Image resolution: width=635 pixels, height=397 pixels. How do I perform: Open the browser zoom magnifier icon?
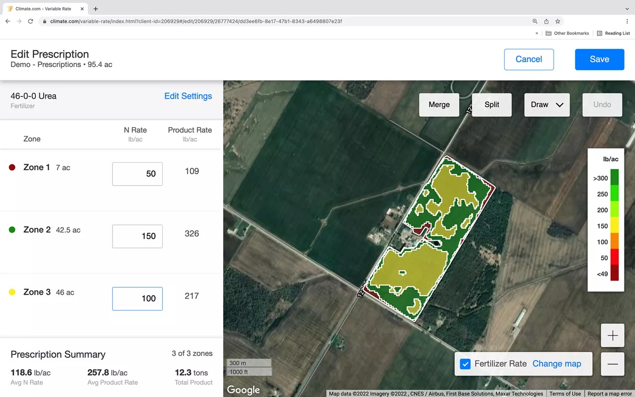tap(535, 21)
